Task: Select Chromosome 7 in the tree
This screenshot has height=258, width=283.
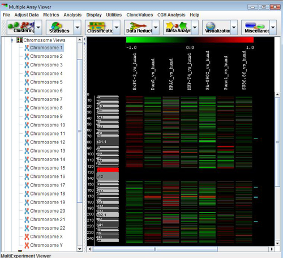Action: [x=46, y=99]
